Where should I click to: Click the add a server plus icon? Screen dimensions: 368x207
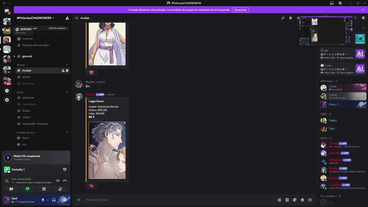(x=7, y=91)
